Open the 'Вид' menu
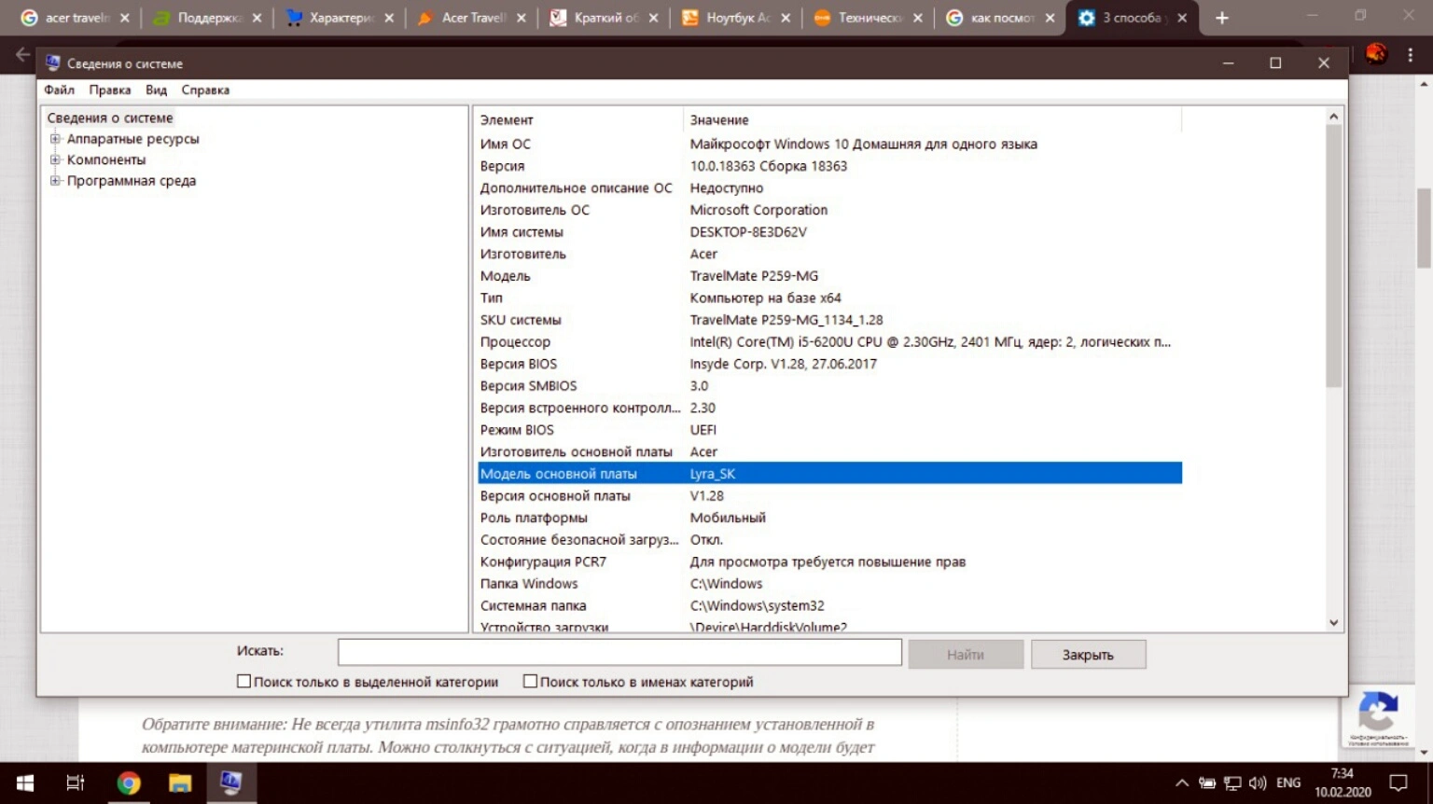This screenshot has width=1433, height=804. coord(156,90)
